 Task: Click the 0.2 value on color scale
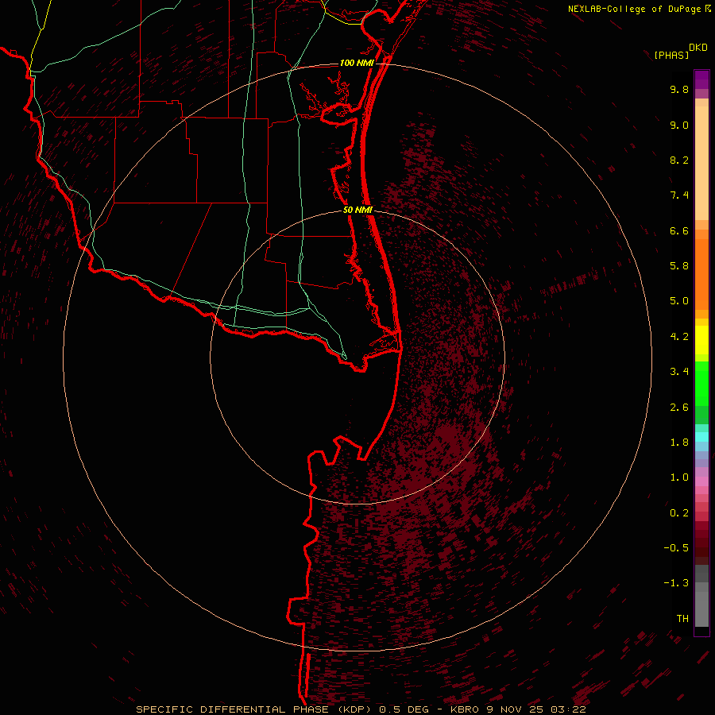coord(679,513)
